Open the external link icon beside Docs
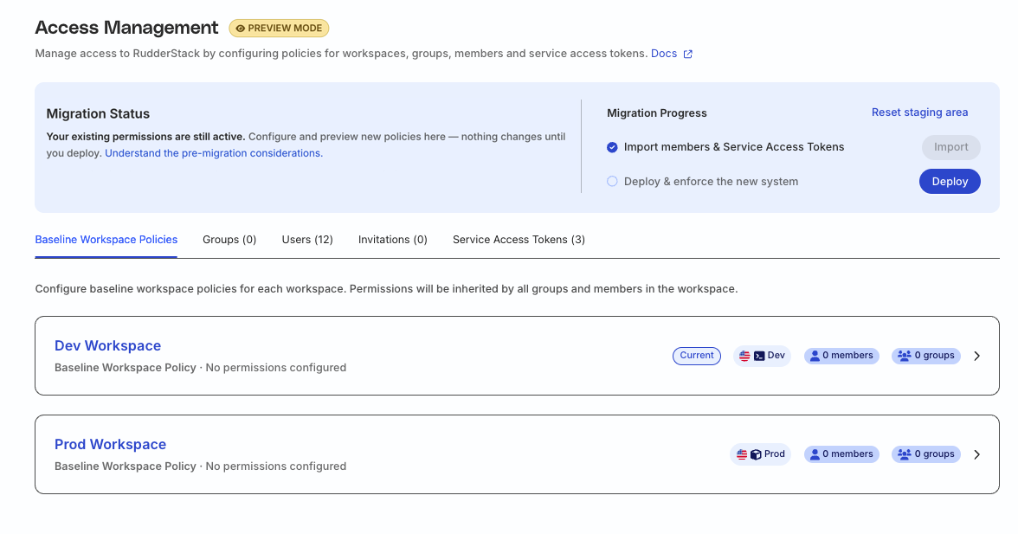 [x=687, y=54]
